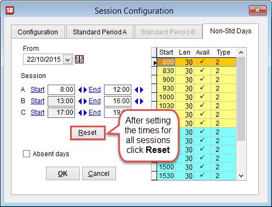Increase Session B end time with right arrow

(142, 101)
